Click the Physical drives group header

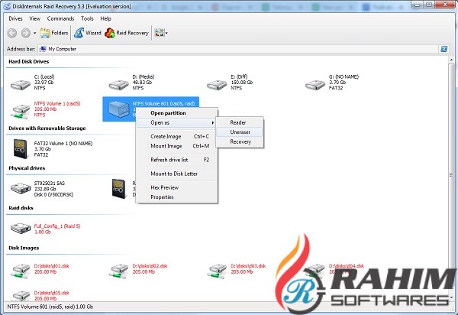click(27, 168)
